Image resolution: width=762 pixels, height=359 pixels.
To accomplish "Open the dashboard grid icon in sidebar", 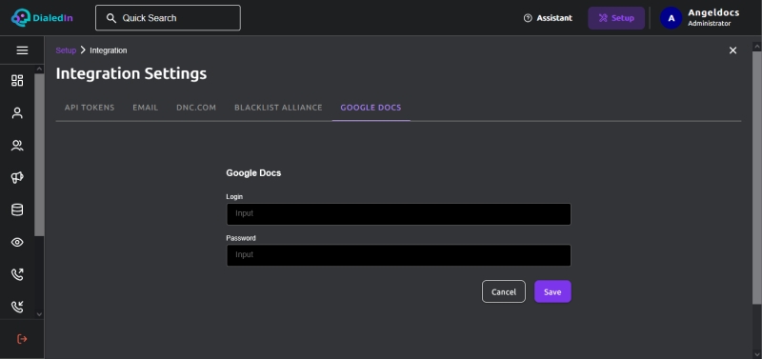I will click(x=17, y=81).
